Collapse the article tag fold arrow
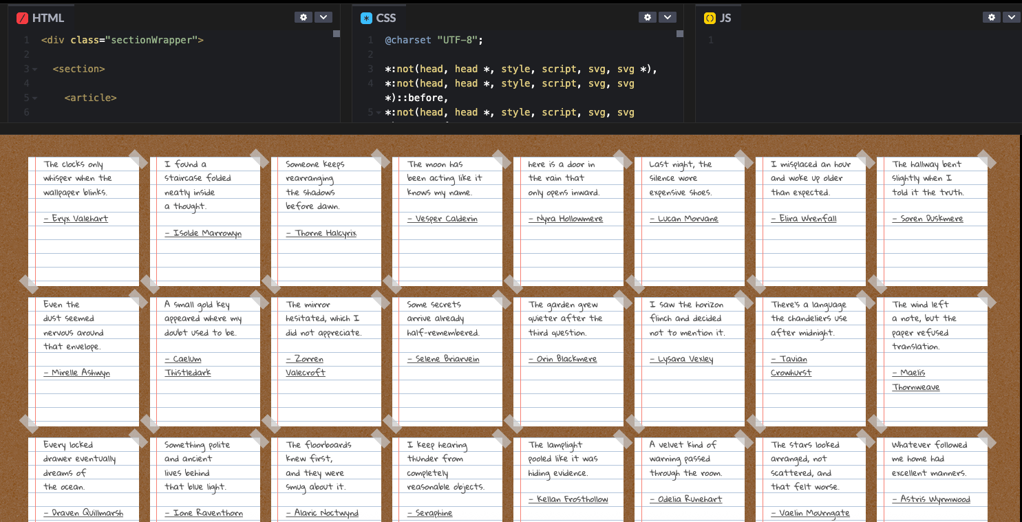The image size is (1022, 522). pos(34,98)
